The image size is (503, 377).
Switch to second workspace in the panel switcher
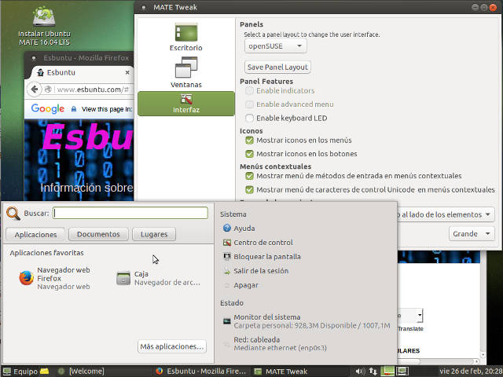coord(402,371)
